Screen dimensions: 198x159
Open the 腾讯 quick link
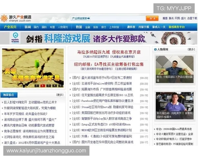(x=171, y=18)
